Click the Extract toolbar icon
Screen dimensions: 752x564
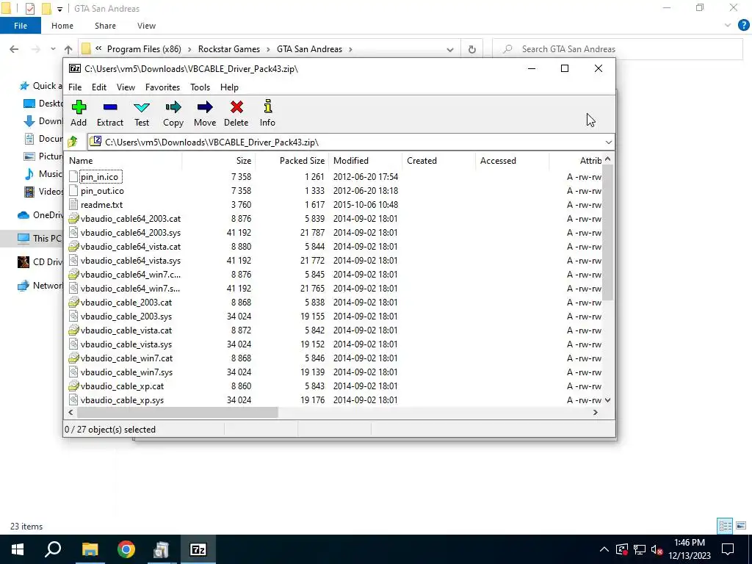[x=110, y=107]
